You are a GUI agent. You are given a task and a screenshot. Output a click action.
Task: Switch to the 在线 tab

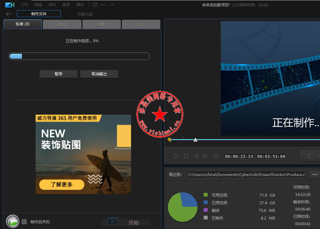coord(62,24)
